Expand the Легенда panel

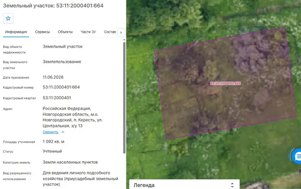coord(184,185)
